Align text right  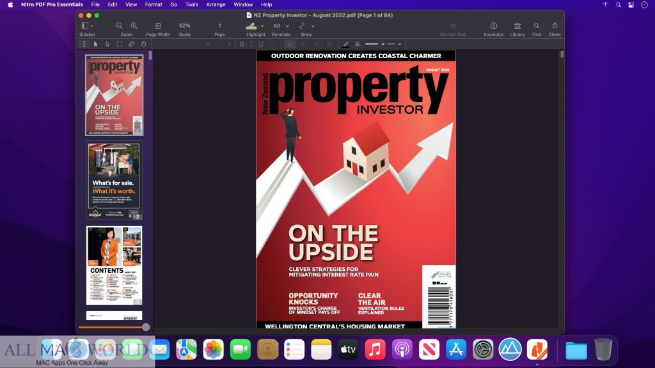tap(316, 44)
